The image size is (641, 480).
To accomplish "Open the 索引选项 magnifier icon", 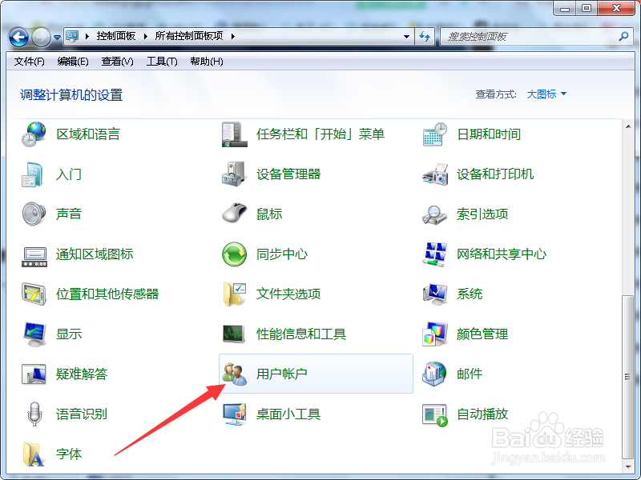I will [x=434, y=214].
